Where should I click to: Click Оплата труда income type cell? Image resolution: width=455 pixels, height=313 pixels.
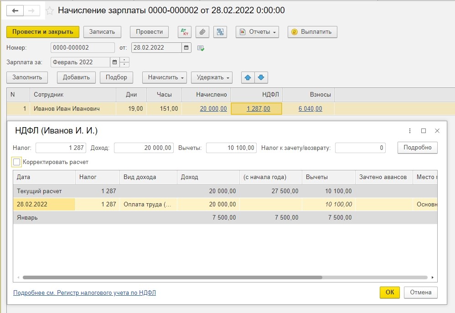point(148,204)
